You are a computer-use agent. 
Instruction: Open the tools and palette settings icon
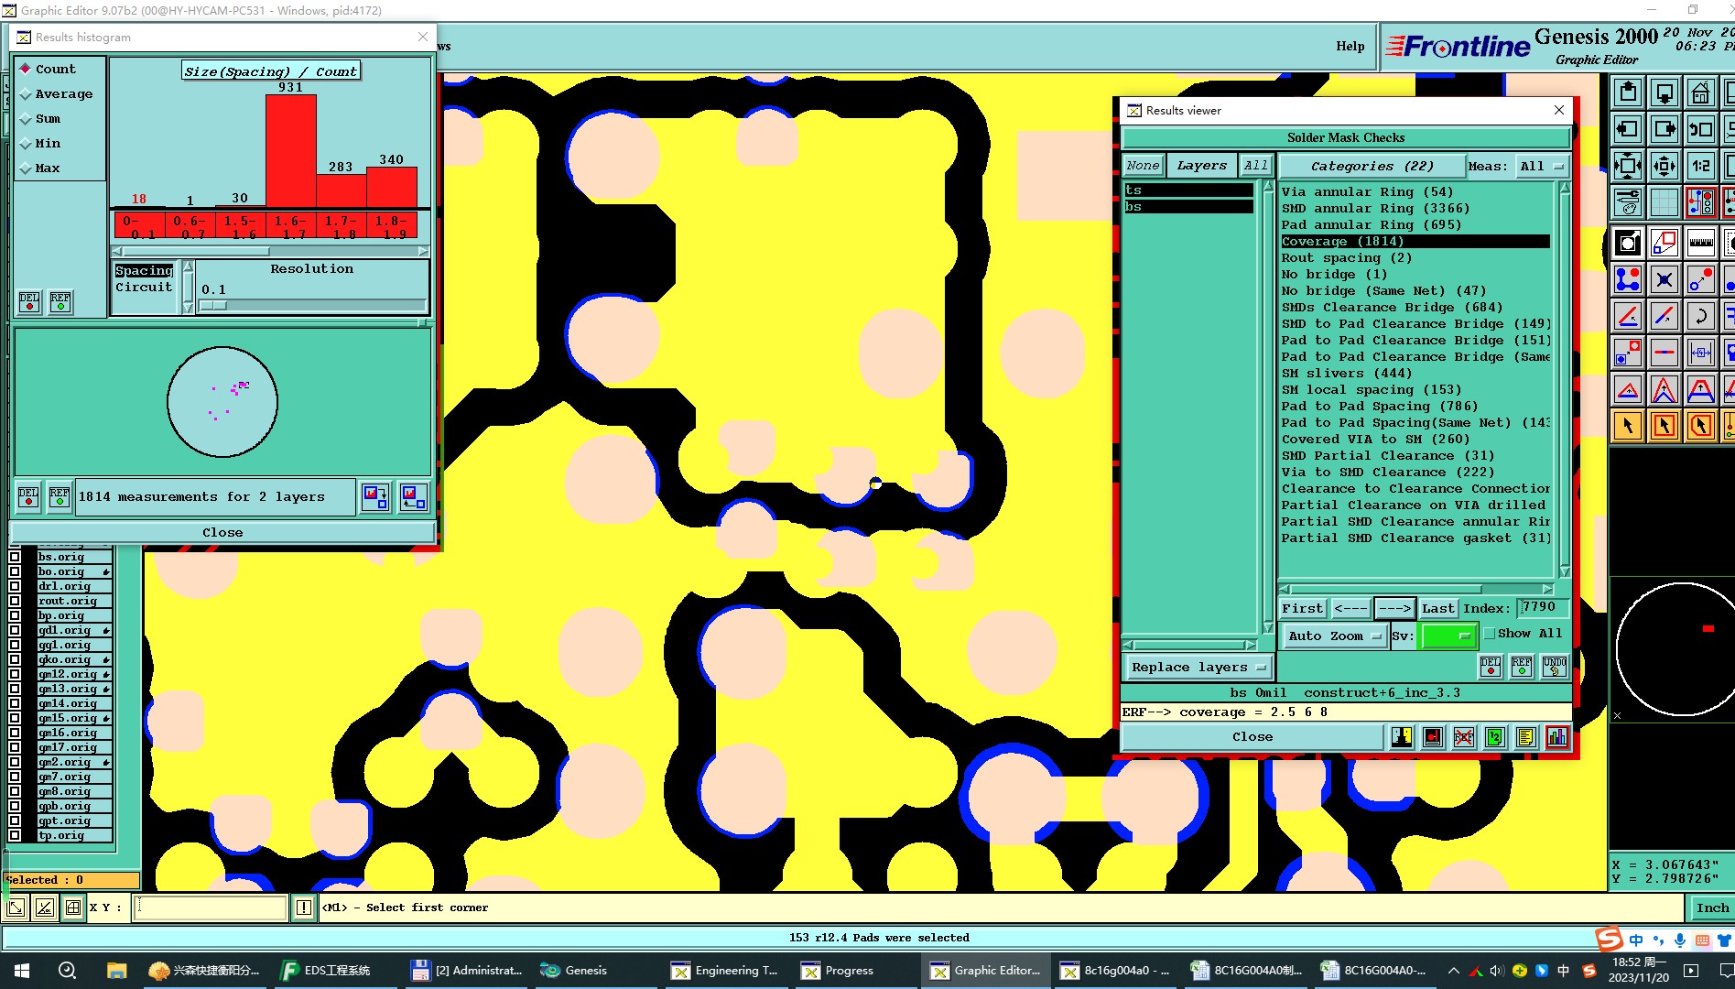1628,201
